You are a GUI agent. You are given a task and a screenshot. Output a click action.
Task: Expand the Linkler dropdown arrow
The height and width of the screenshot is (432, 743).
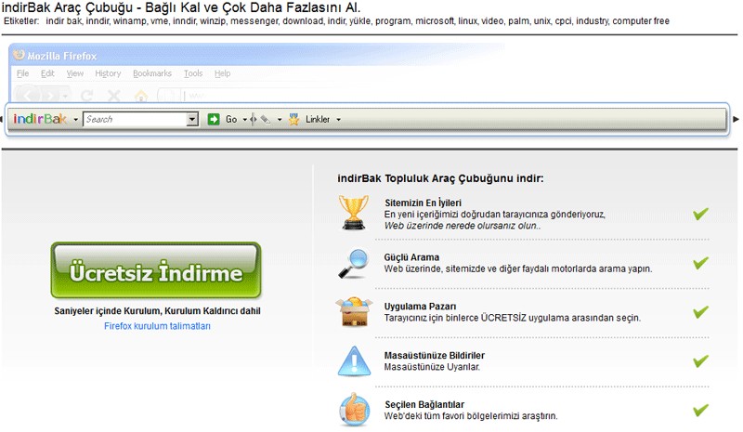pos(338,120)
